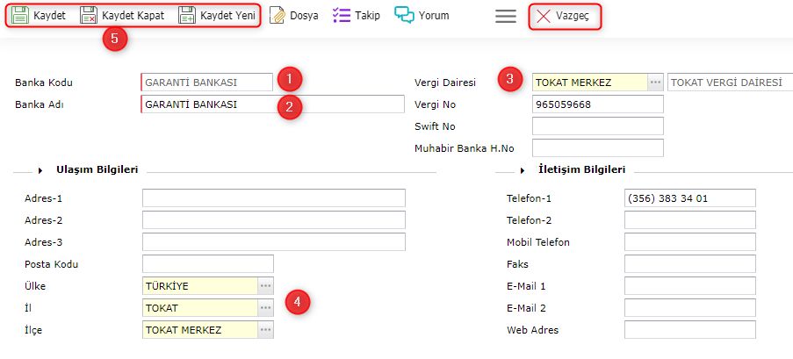The height and width of the screenshot is (359, 793).
Task: Click the Telefon-1 phone field
Action: (689, 198)
